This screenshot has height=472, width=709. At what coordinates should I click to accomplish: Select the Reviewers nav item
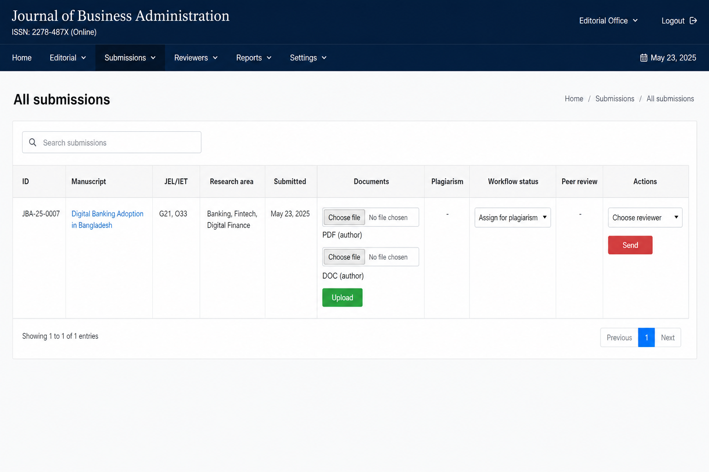click(x=196, y=58)
